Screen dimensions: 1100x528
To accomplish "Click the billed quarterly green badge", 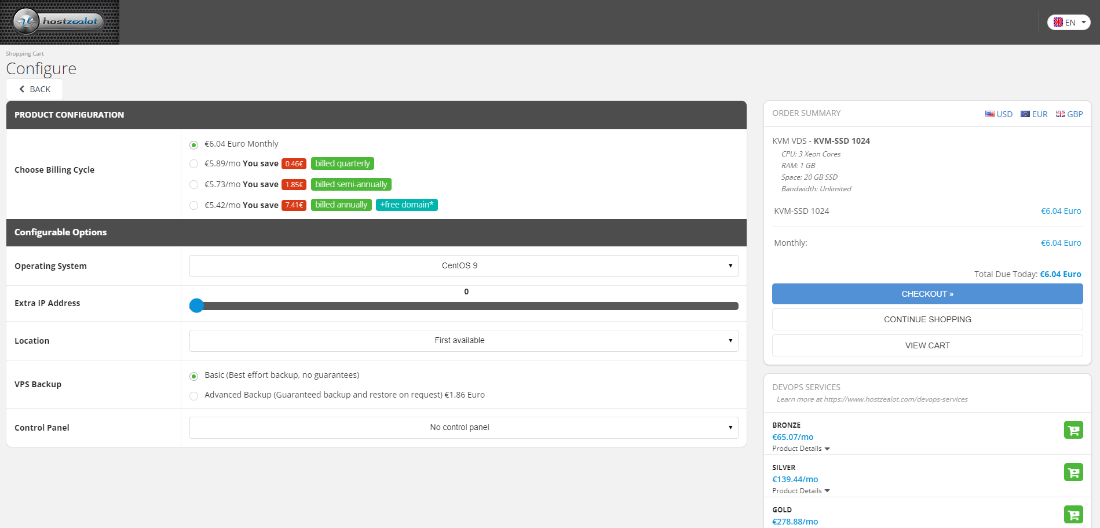I will pyautogui.click(x=342, y=163).
